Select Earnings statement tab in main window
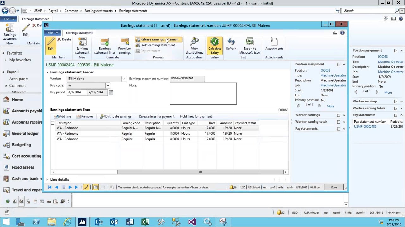This screenshot has height=227, width=405. click(35, 19)
